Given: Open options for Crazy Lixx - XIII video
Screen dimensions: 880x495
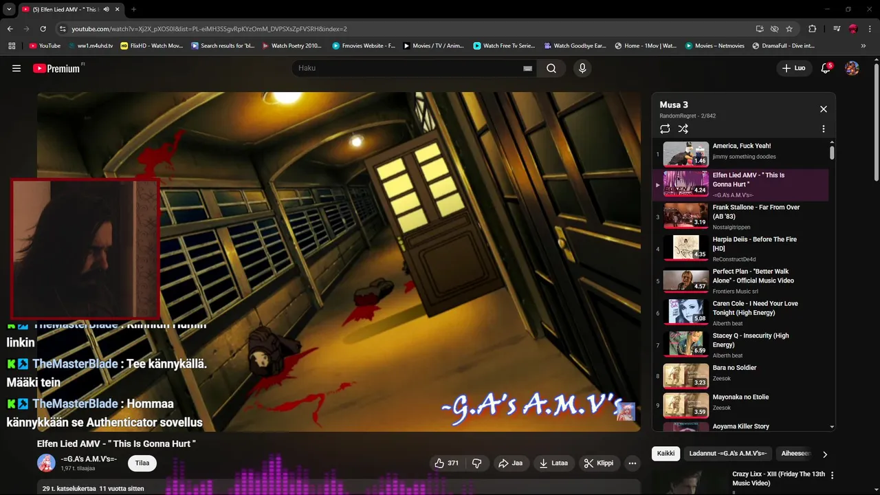Looking at the screenshot, I should click(x=833, y=475).
